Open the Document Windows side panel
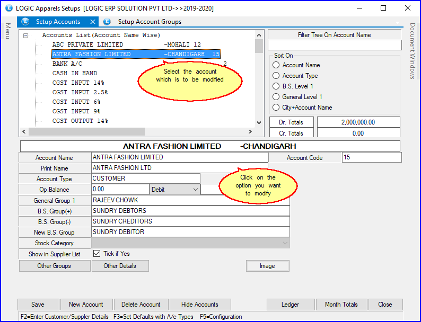421x322 pixels. (x=413, y=51)
